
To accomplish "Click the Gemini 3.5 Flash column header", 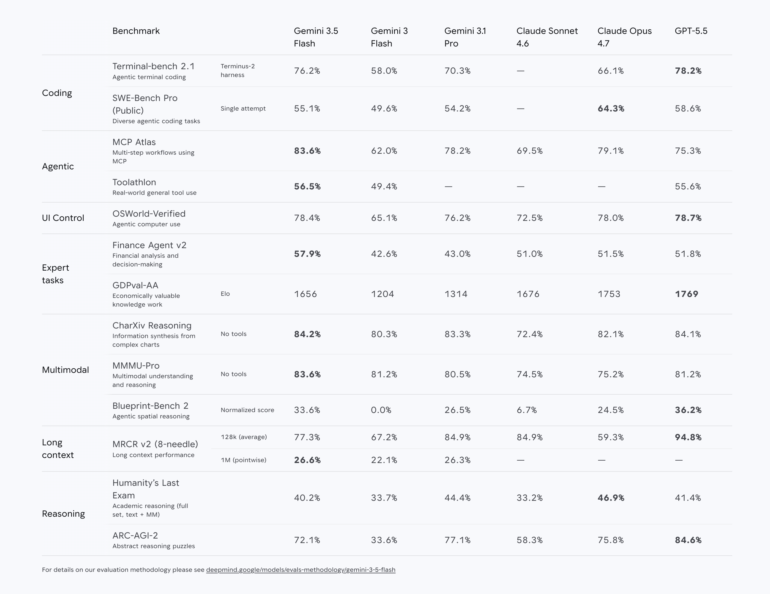I will point(316,37).
